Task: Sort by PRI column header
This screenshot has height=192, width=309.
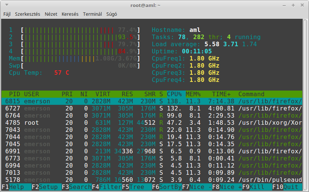Action: click(67, 94)
